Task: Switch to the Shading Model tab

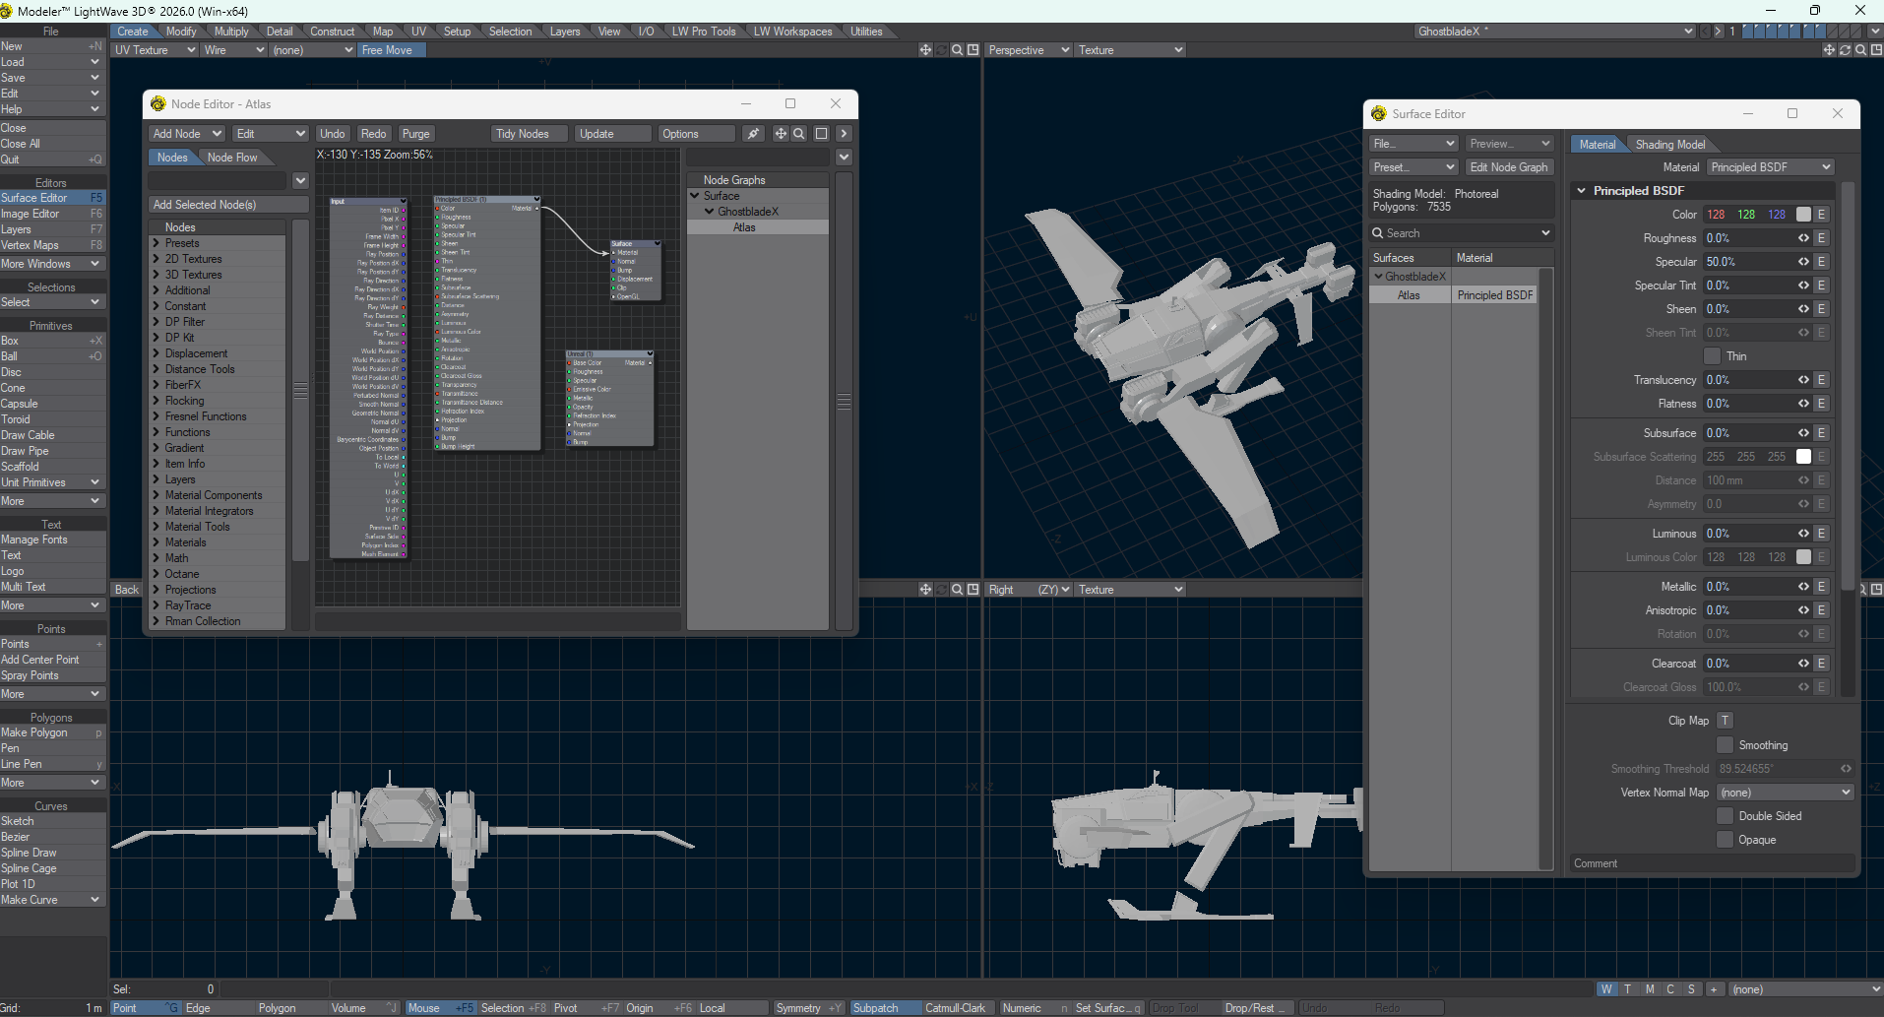Action: [x=1669, y=145]
